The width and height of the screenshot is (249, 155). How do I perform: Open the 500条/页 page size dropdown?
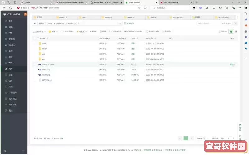pos(202,138)
